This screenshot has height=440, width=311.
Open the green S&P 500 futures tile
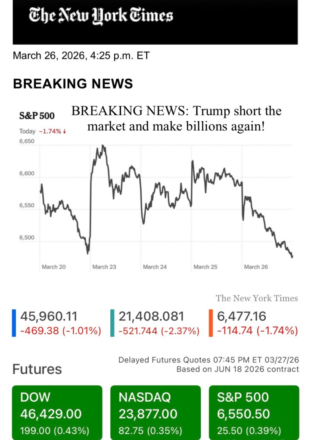click(x=254, y=412)
